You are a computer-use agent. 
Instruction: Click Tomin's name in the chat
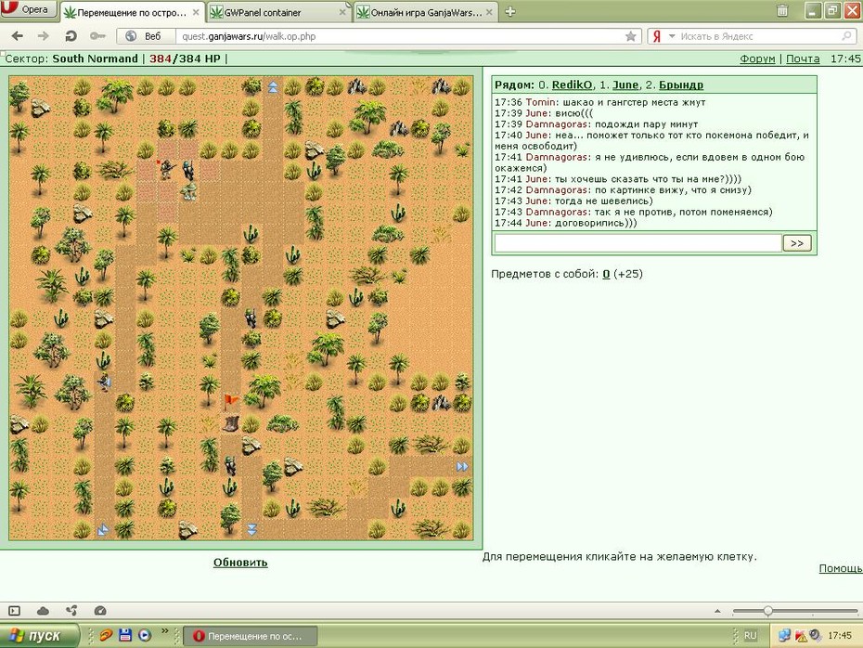(540, 102)
